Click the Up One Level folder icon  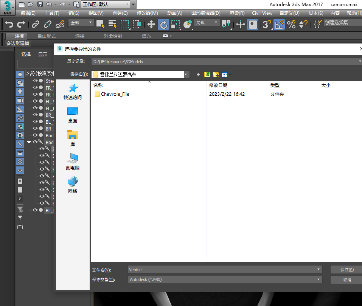click(207, 75)
